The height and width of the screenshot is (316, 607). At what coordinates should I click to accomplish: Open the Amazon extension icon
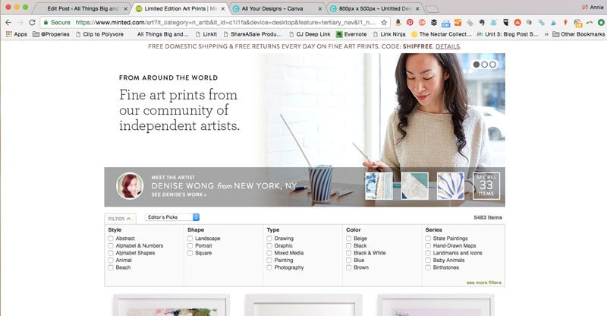click(x=398, y=23)
